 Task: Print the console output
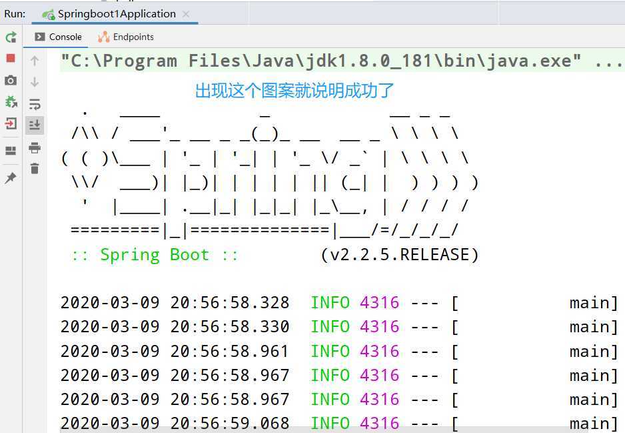coord(35,147)
